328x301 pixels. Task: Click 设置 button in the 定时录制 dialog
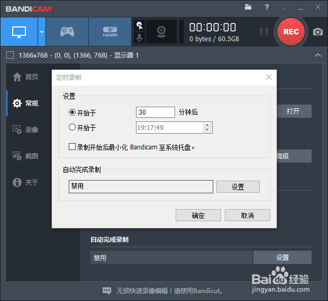click(238, 186)
